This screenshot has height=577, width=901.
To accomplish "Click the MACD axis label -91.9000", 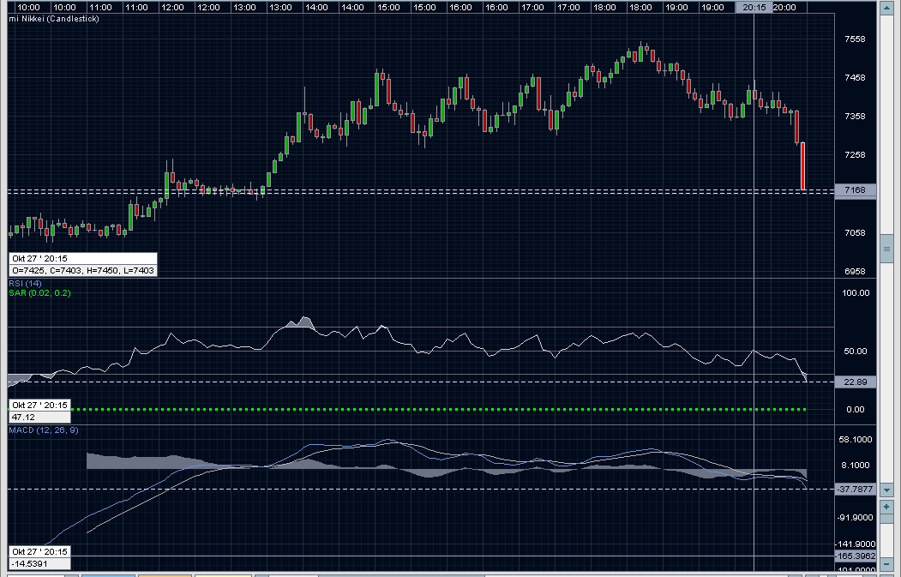I will [x=856, y=517].
